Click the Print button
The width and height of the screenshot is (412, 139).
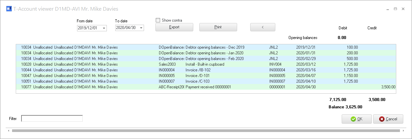coord(218,27)
